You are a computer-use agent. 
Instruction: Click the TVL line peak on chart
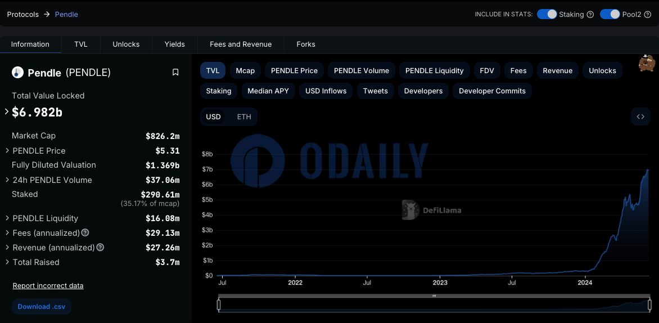coord(648,169)
